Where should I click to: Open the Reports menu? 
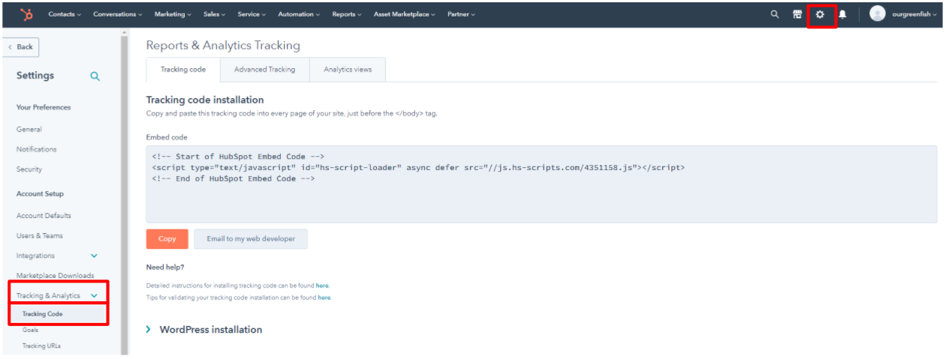tap(347, 14)
